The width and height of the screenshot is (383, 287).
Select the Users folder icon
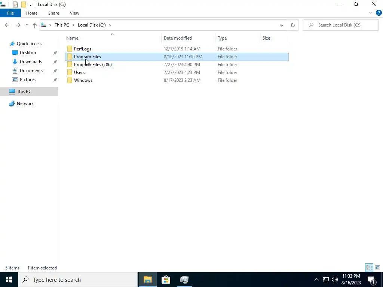point(70,72)
